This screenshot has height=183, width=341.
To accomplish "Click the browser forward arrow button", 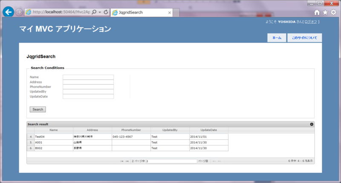I will pos(19,12).
